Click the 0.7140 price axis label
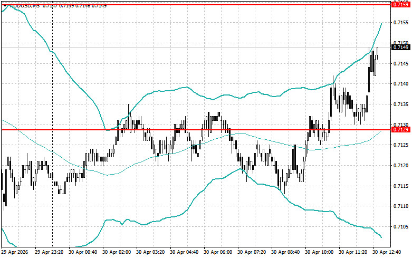This screenshot has height=258, width=412. pos(401,84)
